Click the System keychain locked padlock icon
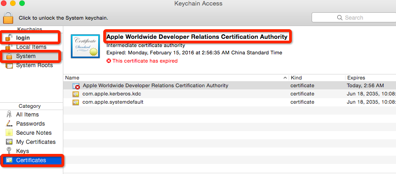The width and height of the screenshot is (396, 174). pos(9,56)
